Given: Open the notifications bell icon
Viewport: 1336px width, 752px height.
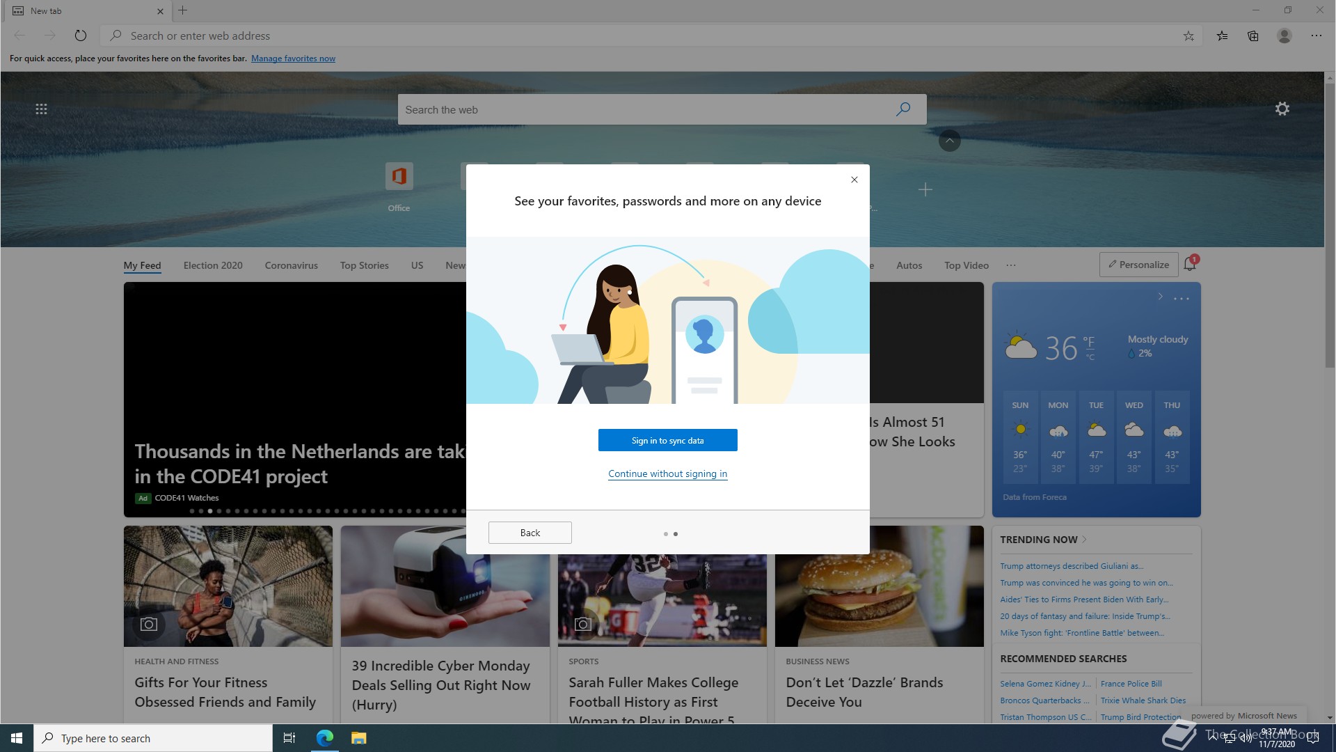Looking at the screenshot, I should tap(1191, 264).
